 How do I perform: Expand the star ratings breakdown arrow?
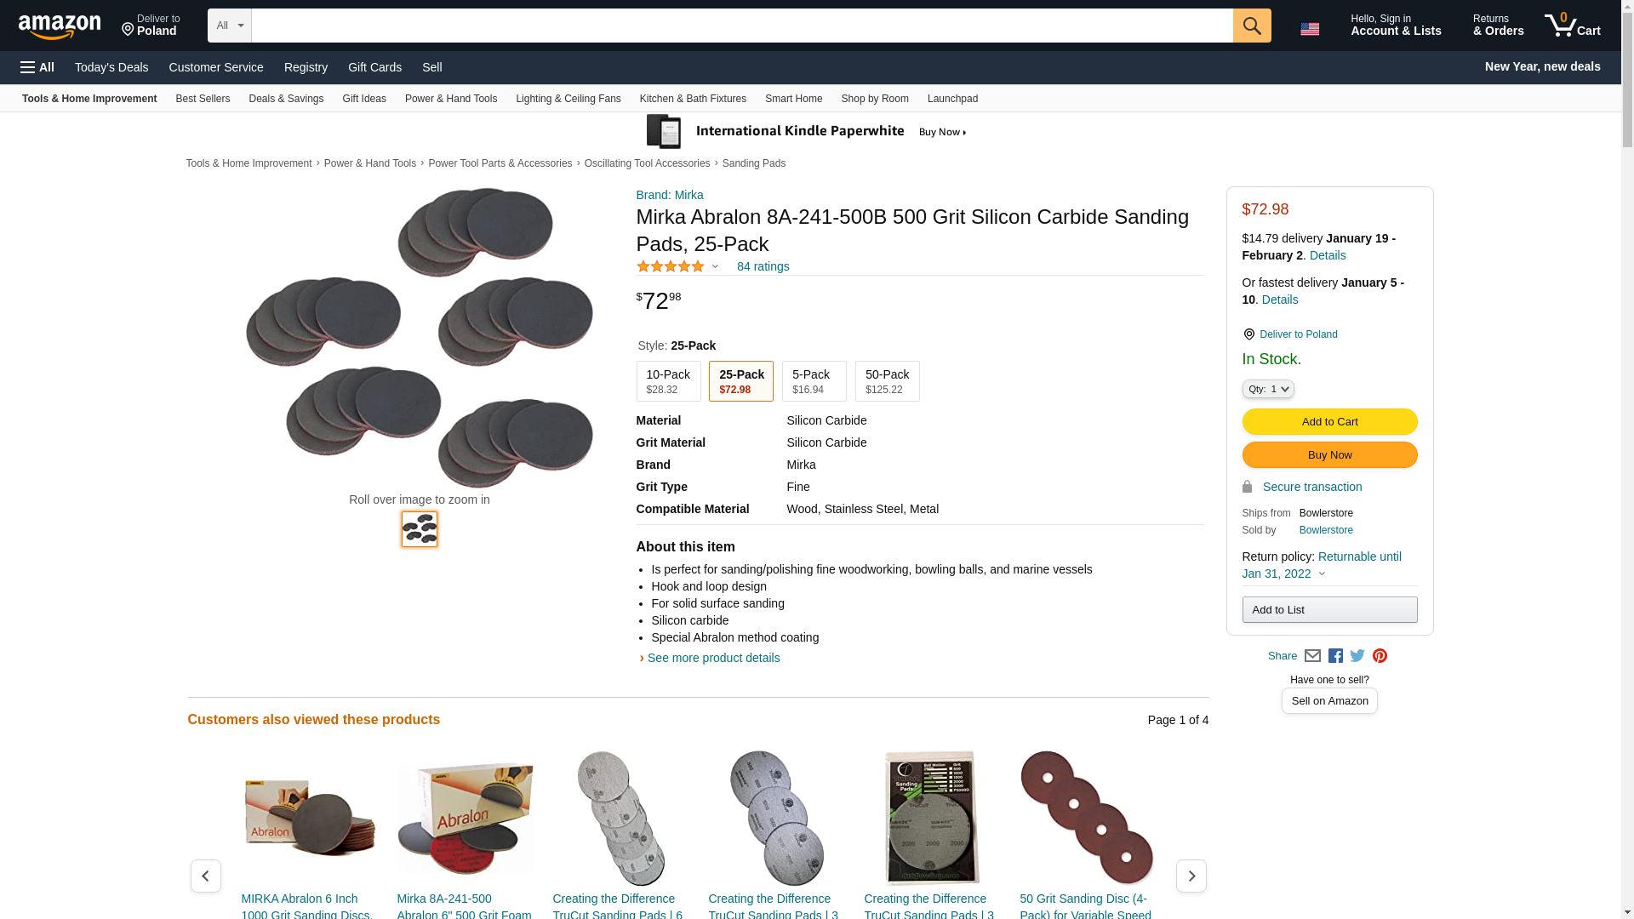715,266
